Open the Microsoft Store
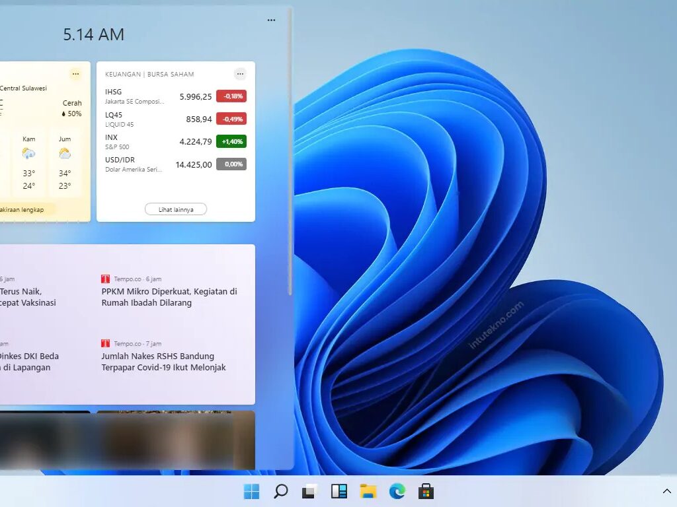This screenshot has width=677, height=507. coord(425,491)
